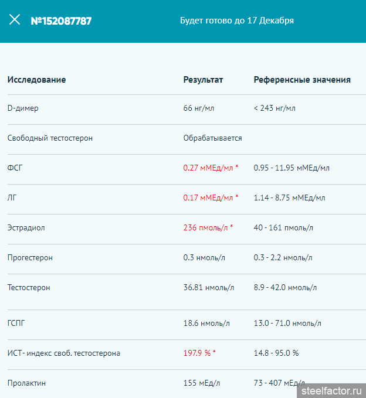Select the D-димер row
366x398 pixels.
tap(187, 110)
